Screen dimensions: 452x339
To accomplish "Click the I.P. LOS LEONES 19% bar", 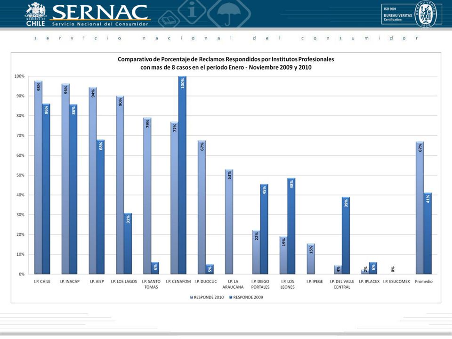I will (283, 255).
